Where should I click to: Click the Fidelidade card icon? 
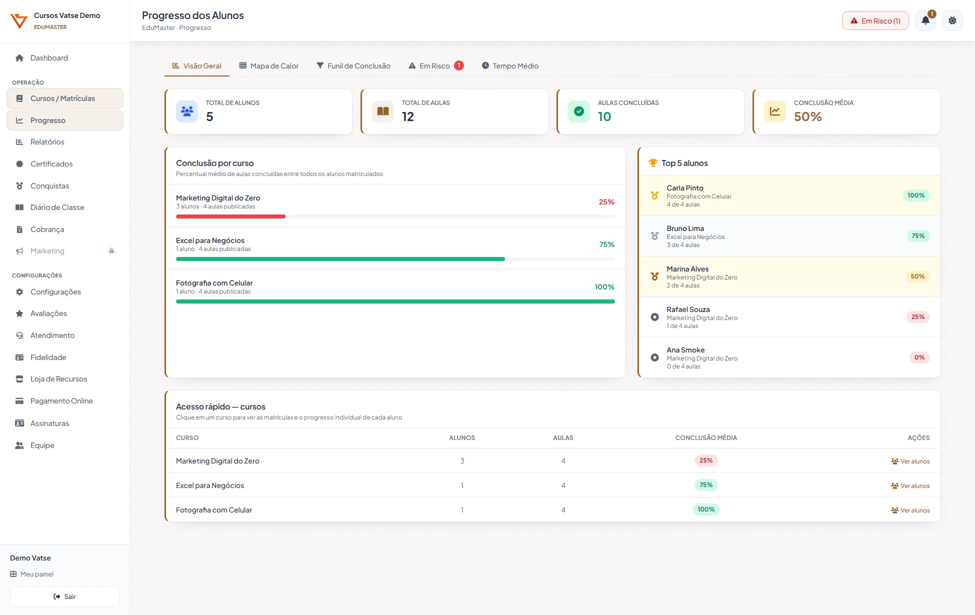point(19,357)
